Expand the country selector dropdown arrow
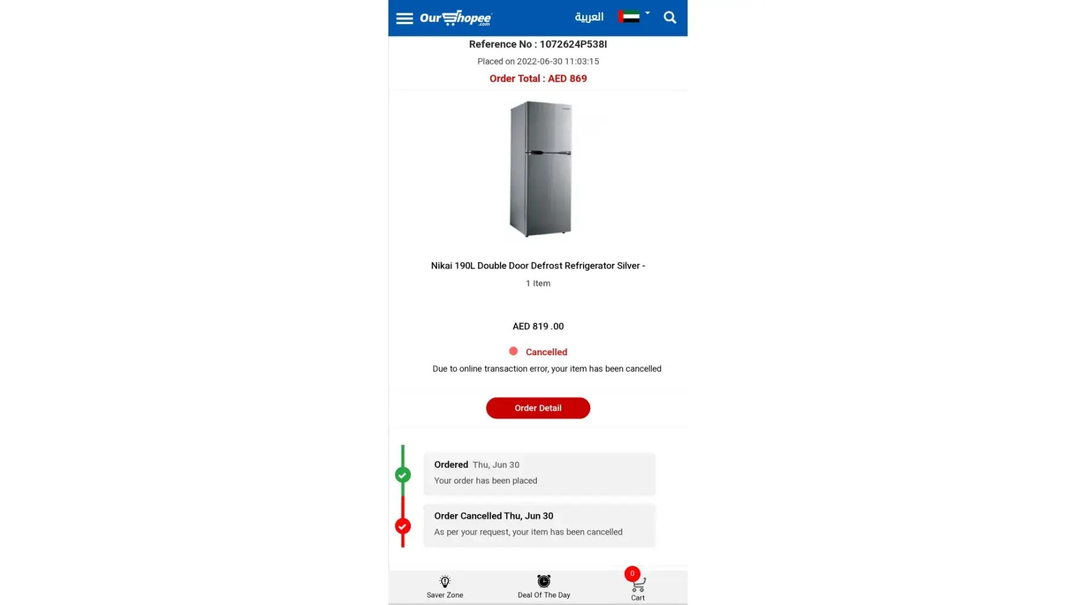 coord(647,13)
